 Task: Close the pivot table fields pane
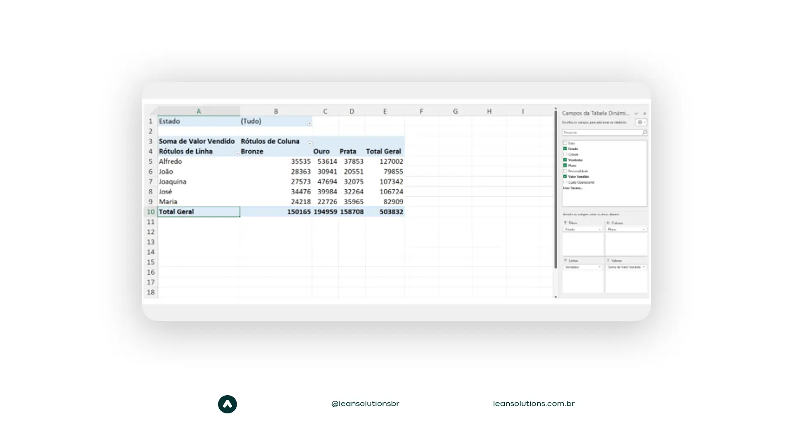[644, 113]
